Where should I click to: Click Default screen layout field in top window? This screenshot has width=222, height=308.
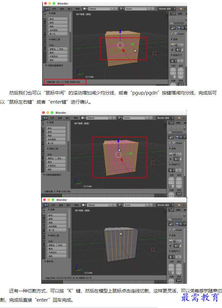pos(99,9)
